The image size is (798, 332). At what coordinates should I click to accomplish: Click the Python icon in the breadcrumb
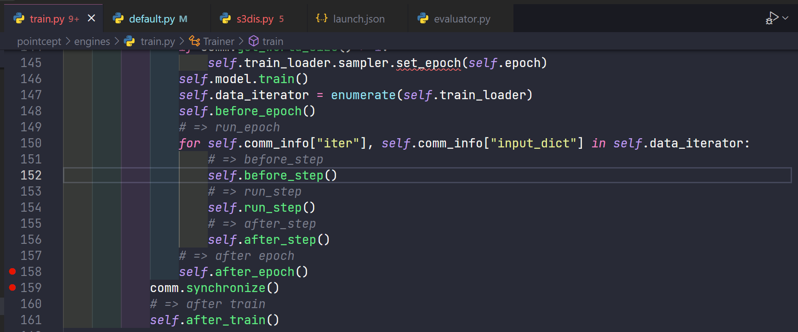pos(130,41)
